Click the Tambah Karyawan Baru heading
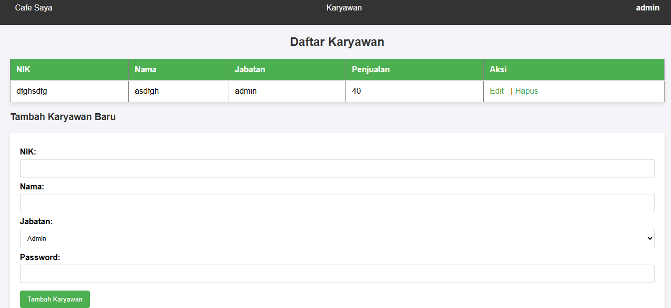Screen dimensions: 671x308 click(x=63, y=117)
